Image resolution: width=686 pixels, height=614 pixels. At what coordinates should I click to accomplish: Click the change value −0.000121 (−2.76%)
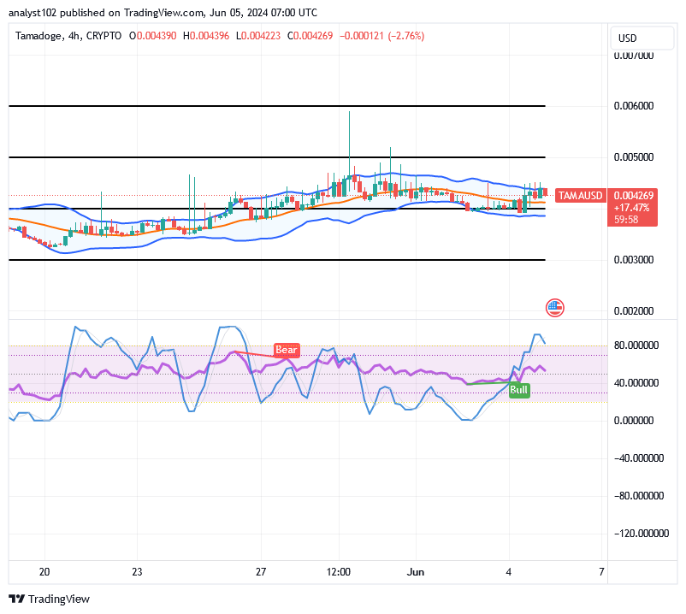pos(382,36)
